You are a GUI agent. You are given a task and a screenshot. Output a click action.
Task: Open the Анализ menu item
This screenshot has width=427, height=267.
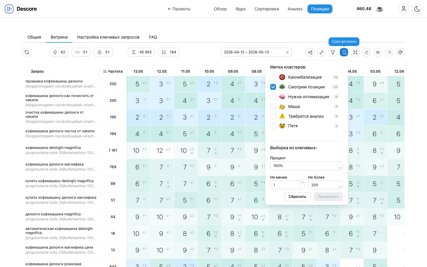(295, 9)
